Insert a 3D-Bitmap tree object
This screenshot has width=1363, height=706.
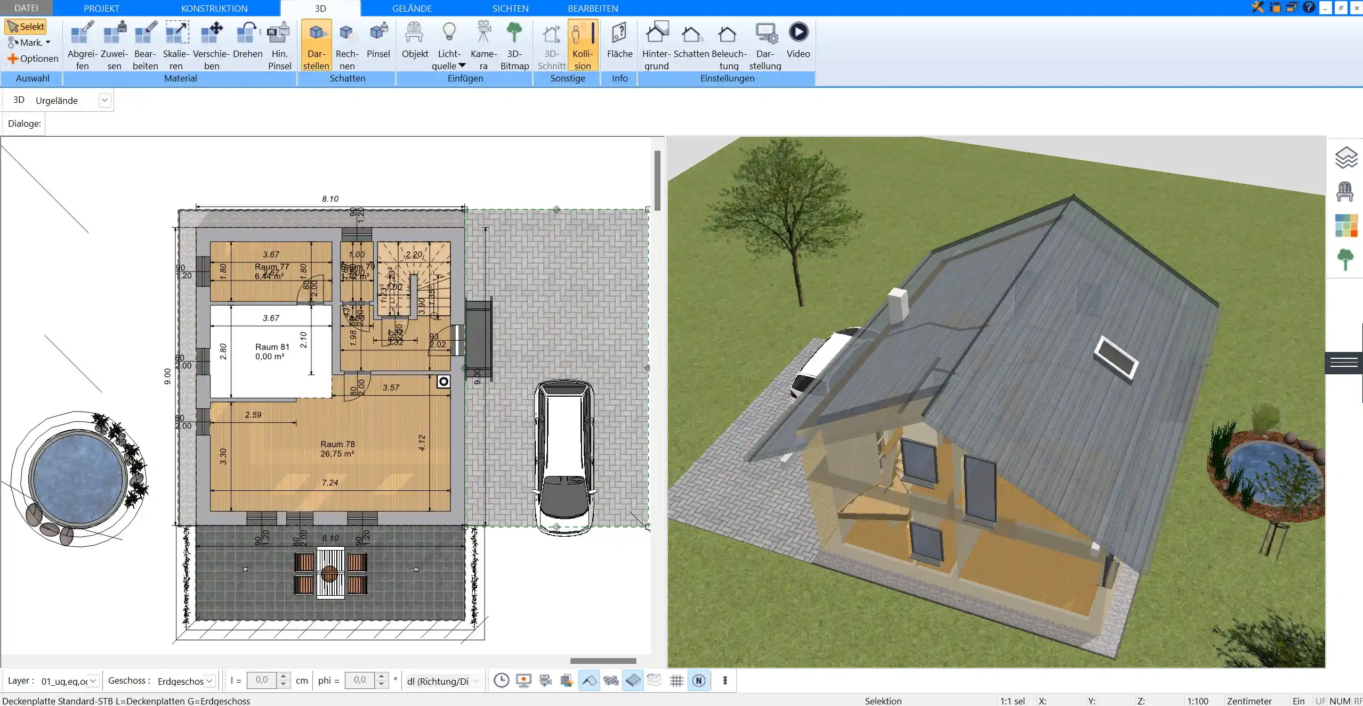(x=514, y=45)
